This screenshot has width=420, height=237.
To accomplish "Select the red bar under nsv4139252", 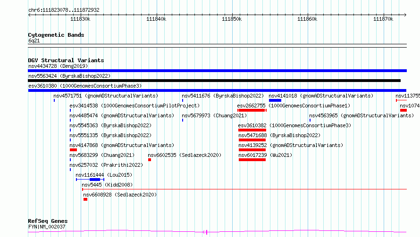I will [252, 150].
